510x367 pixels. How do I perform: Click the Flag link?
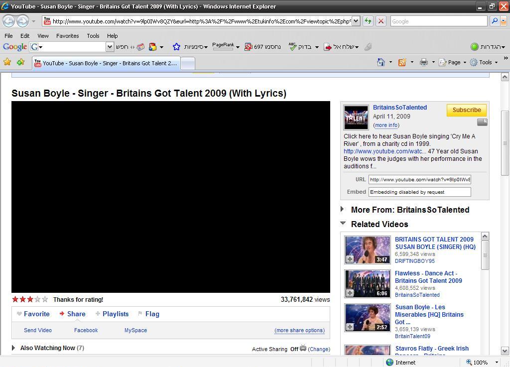[x=152, y=314]
